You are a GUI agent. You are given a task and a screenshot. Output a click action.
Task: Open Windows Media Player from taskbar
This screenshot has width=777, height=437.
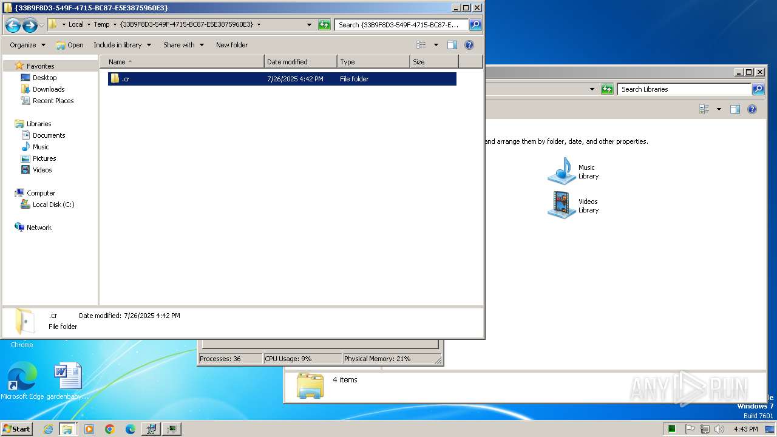point(89,429)
